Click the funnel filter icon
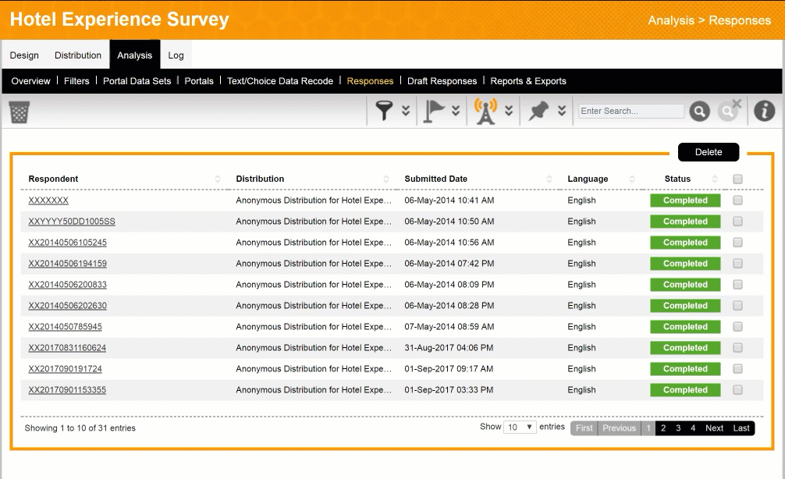Viewport: 785px width, 479px height. tap(383, 111)
